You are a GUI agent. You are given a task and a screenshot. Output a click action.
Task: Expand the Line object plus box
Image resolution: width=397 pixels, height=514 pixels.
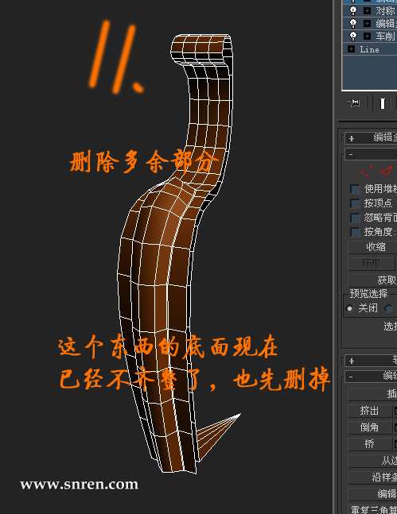coord(351,49)
